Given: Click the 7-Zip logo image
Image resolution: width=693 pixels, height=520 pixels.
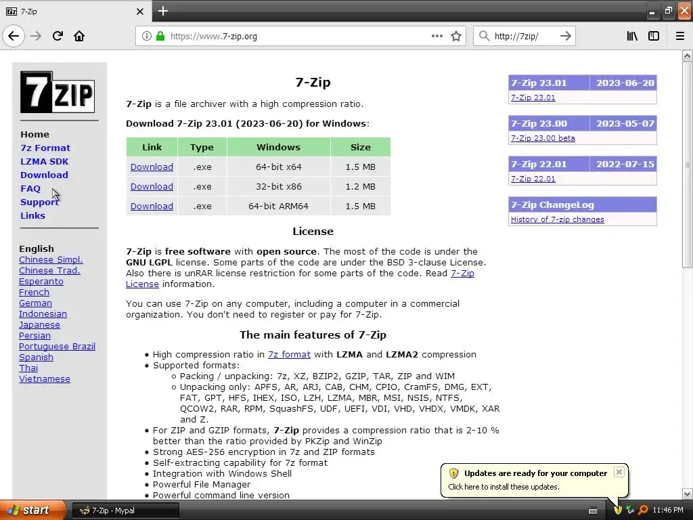Looking at the screenshot, I should point(58,92).
